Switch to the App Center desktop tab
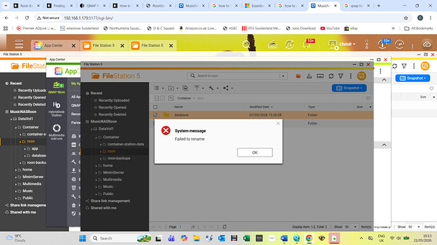 point(53,45)
